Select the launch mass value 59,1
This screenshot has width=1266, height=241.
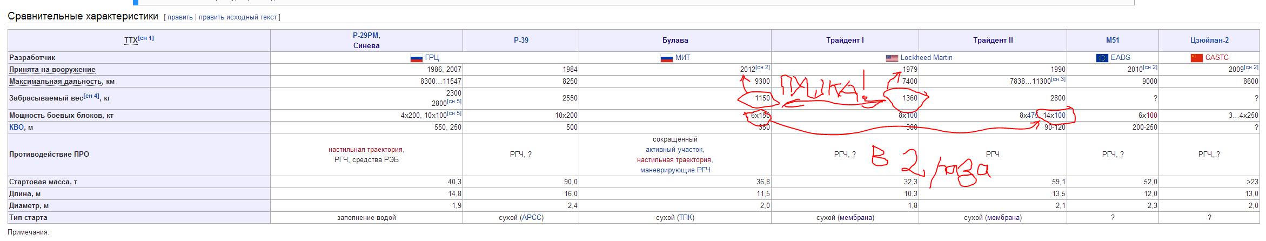pos(1059,182)
